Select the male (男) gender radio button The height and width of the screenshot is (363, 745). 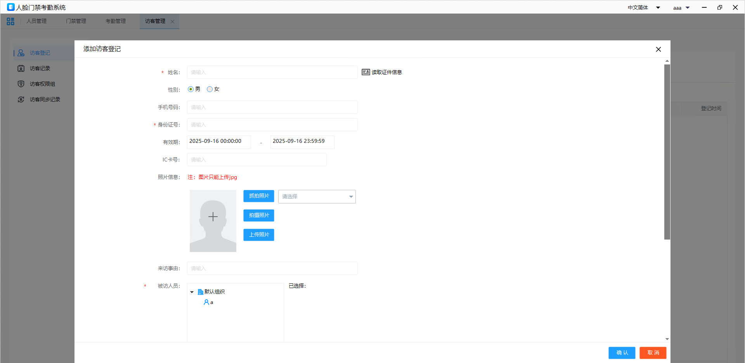(x=191, y=89)
